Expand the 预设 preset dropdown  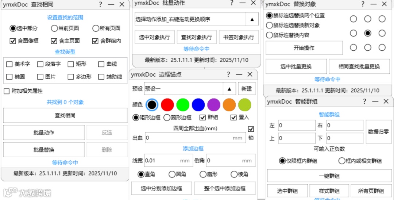click(229, 89)
